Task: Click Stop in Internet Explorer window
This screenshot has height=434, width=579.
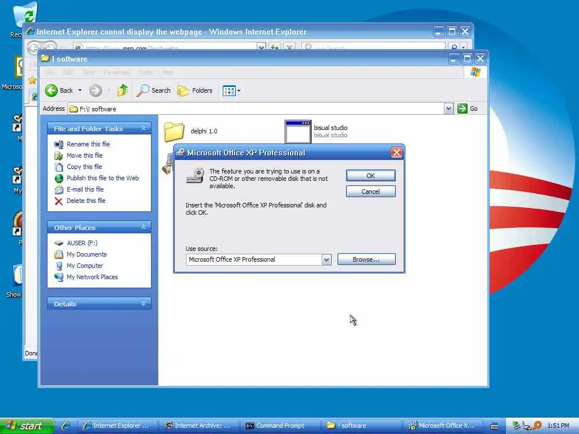Action: tap(289, 47)
